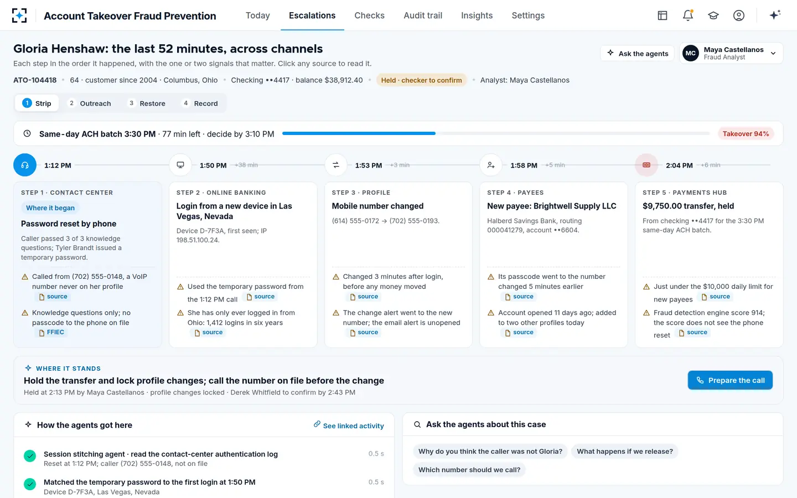Click the green check for Session stitching agent
Screen dimensions: 797x498
[30, 456]
